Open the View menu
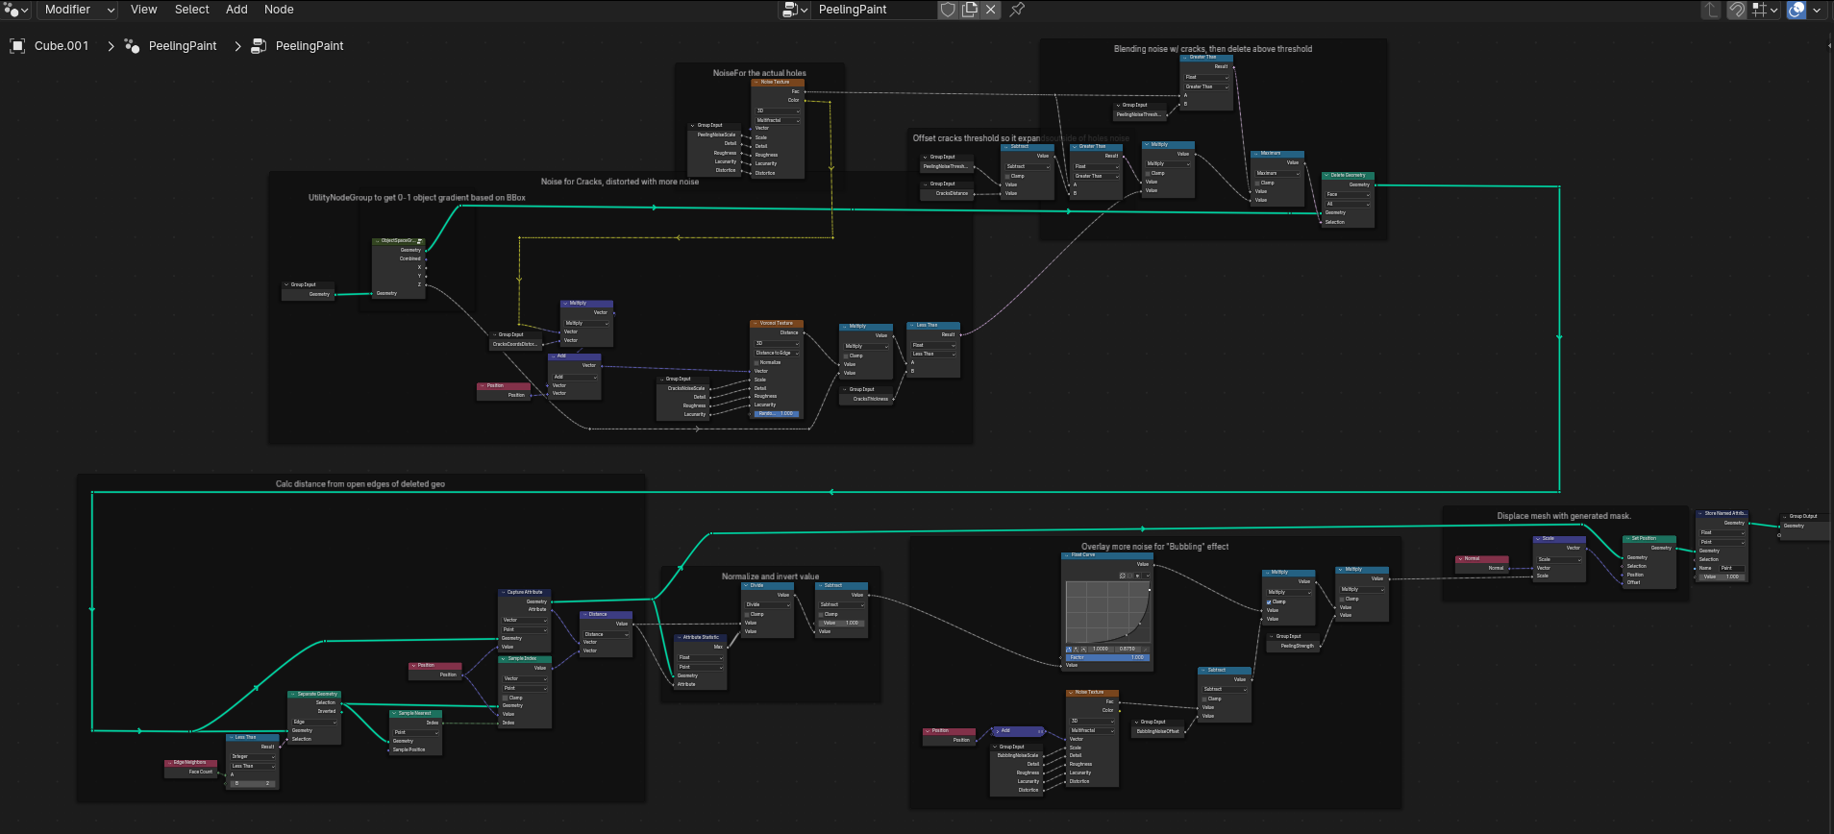Image resolution: width=1834 pixels, height=834 pixels. (144, 10)
